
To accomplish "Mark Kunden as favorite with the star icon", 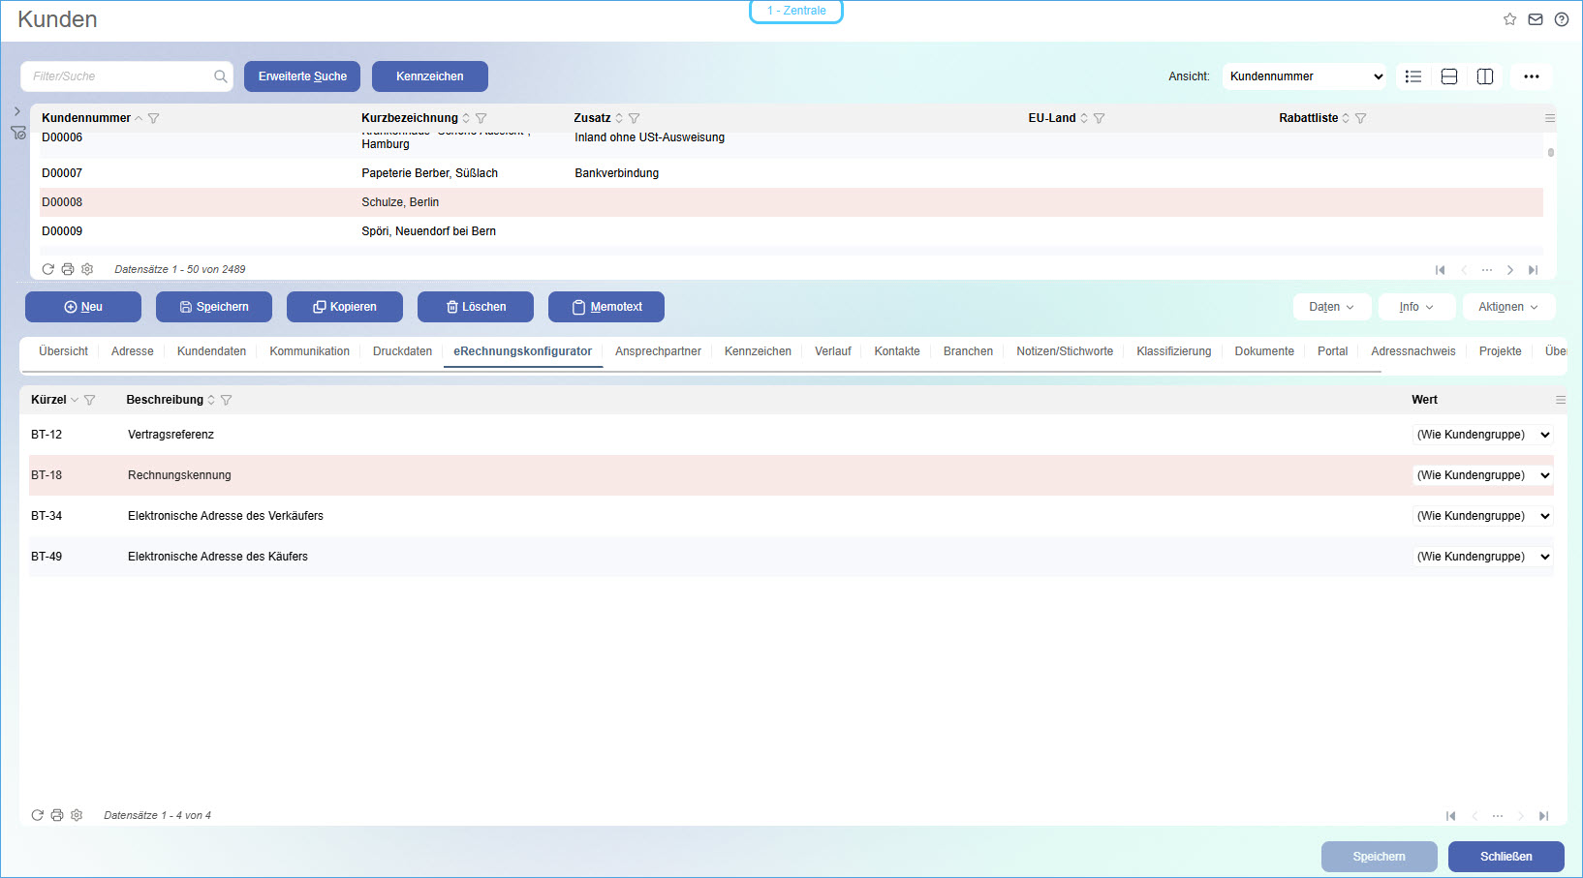I will (x=1509, y=19).
